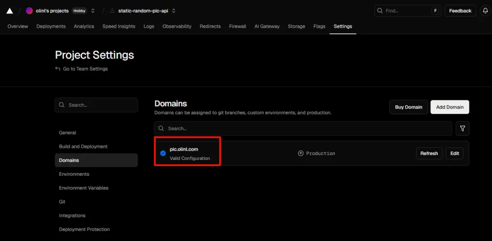Edit the pic.olinl.com domain
Screen dimensions: 492x241
[x=455, y=153]
